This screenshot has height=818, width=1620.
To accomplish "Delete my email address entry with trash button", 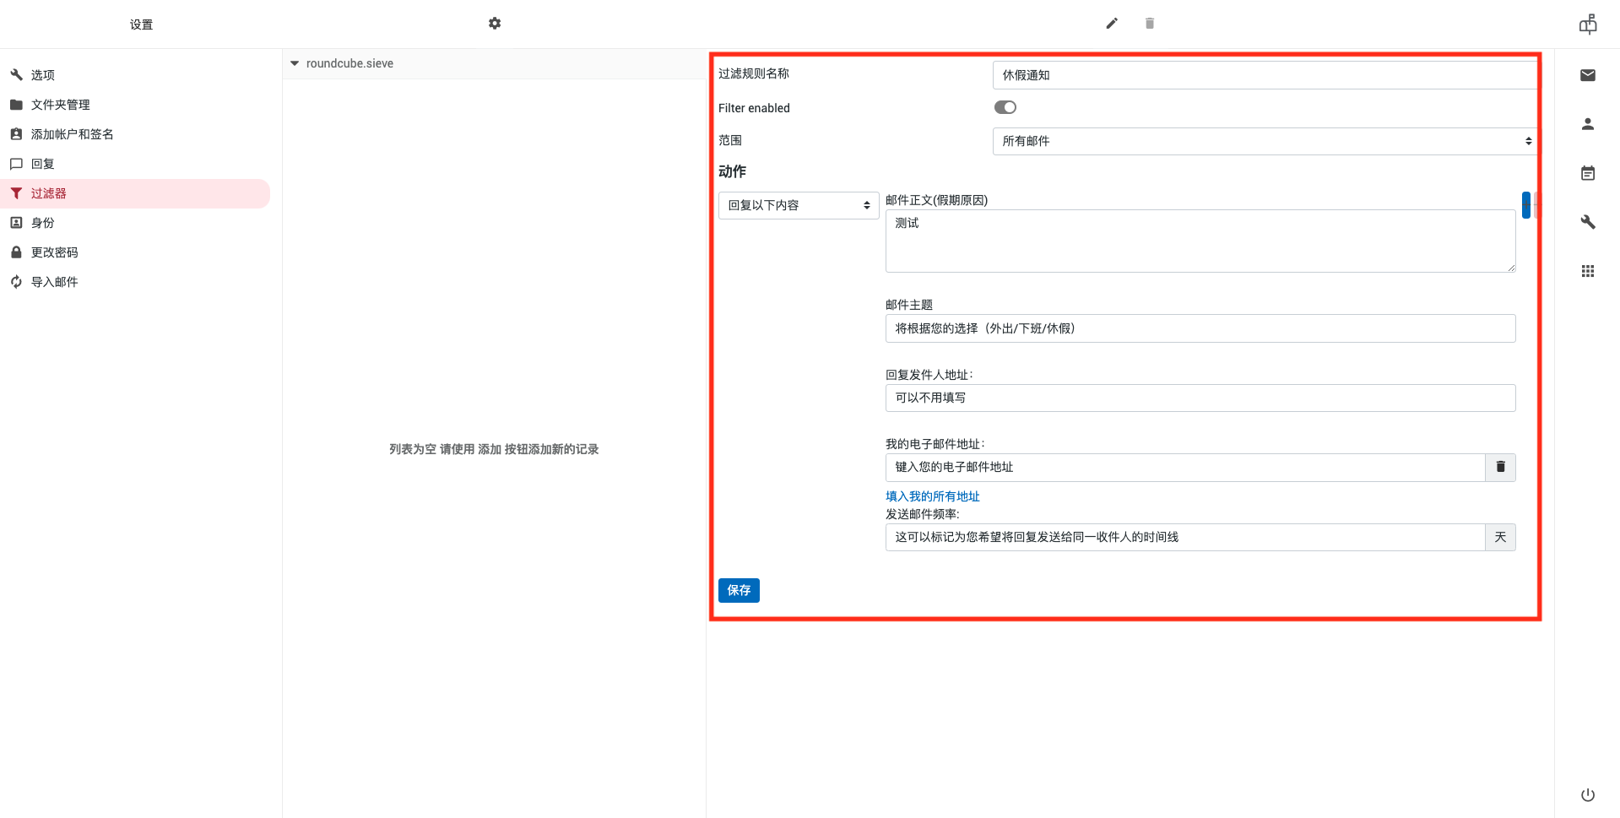I will [x=1500, y=467].
